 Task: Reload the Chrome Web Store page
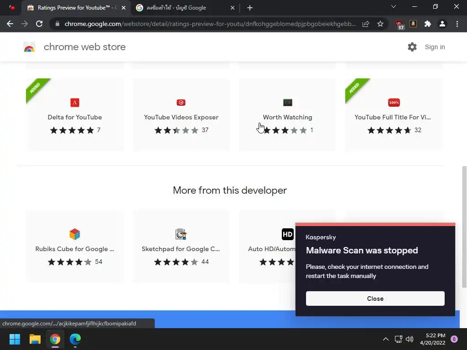pos(39,24)
